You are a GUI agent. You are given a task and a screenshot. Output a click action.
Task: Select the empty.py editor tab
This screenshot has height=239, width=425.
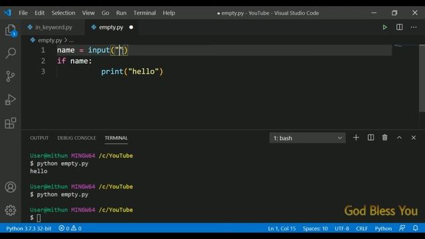pyautogui.click(x=111, y=27)
